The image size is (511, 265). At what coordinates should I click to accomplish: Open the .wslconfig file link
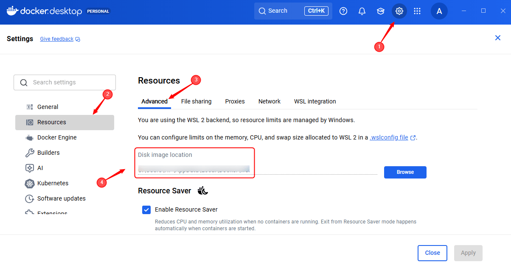[x=389, y=137]
